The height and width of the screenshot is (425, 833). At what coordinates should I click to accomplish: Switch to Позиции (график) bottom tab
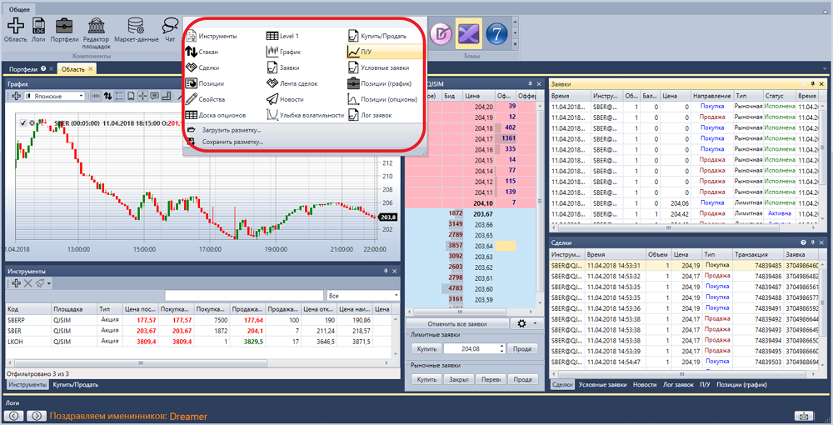click(741, 385)
